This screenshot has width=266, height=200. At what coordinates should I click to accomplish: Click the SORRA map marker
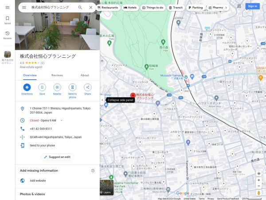point(178,23)
